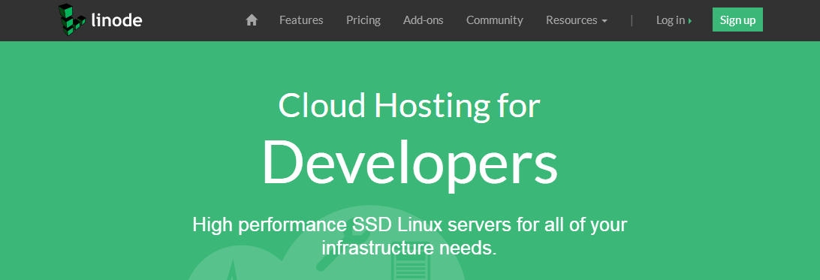The width and height of the screenshot is (820, 280).
Task: Click the Log in link
Action: pos(674,20)
